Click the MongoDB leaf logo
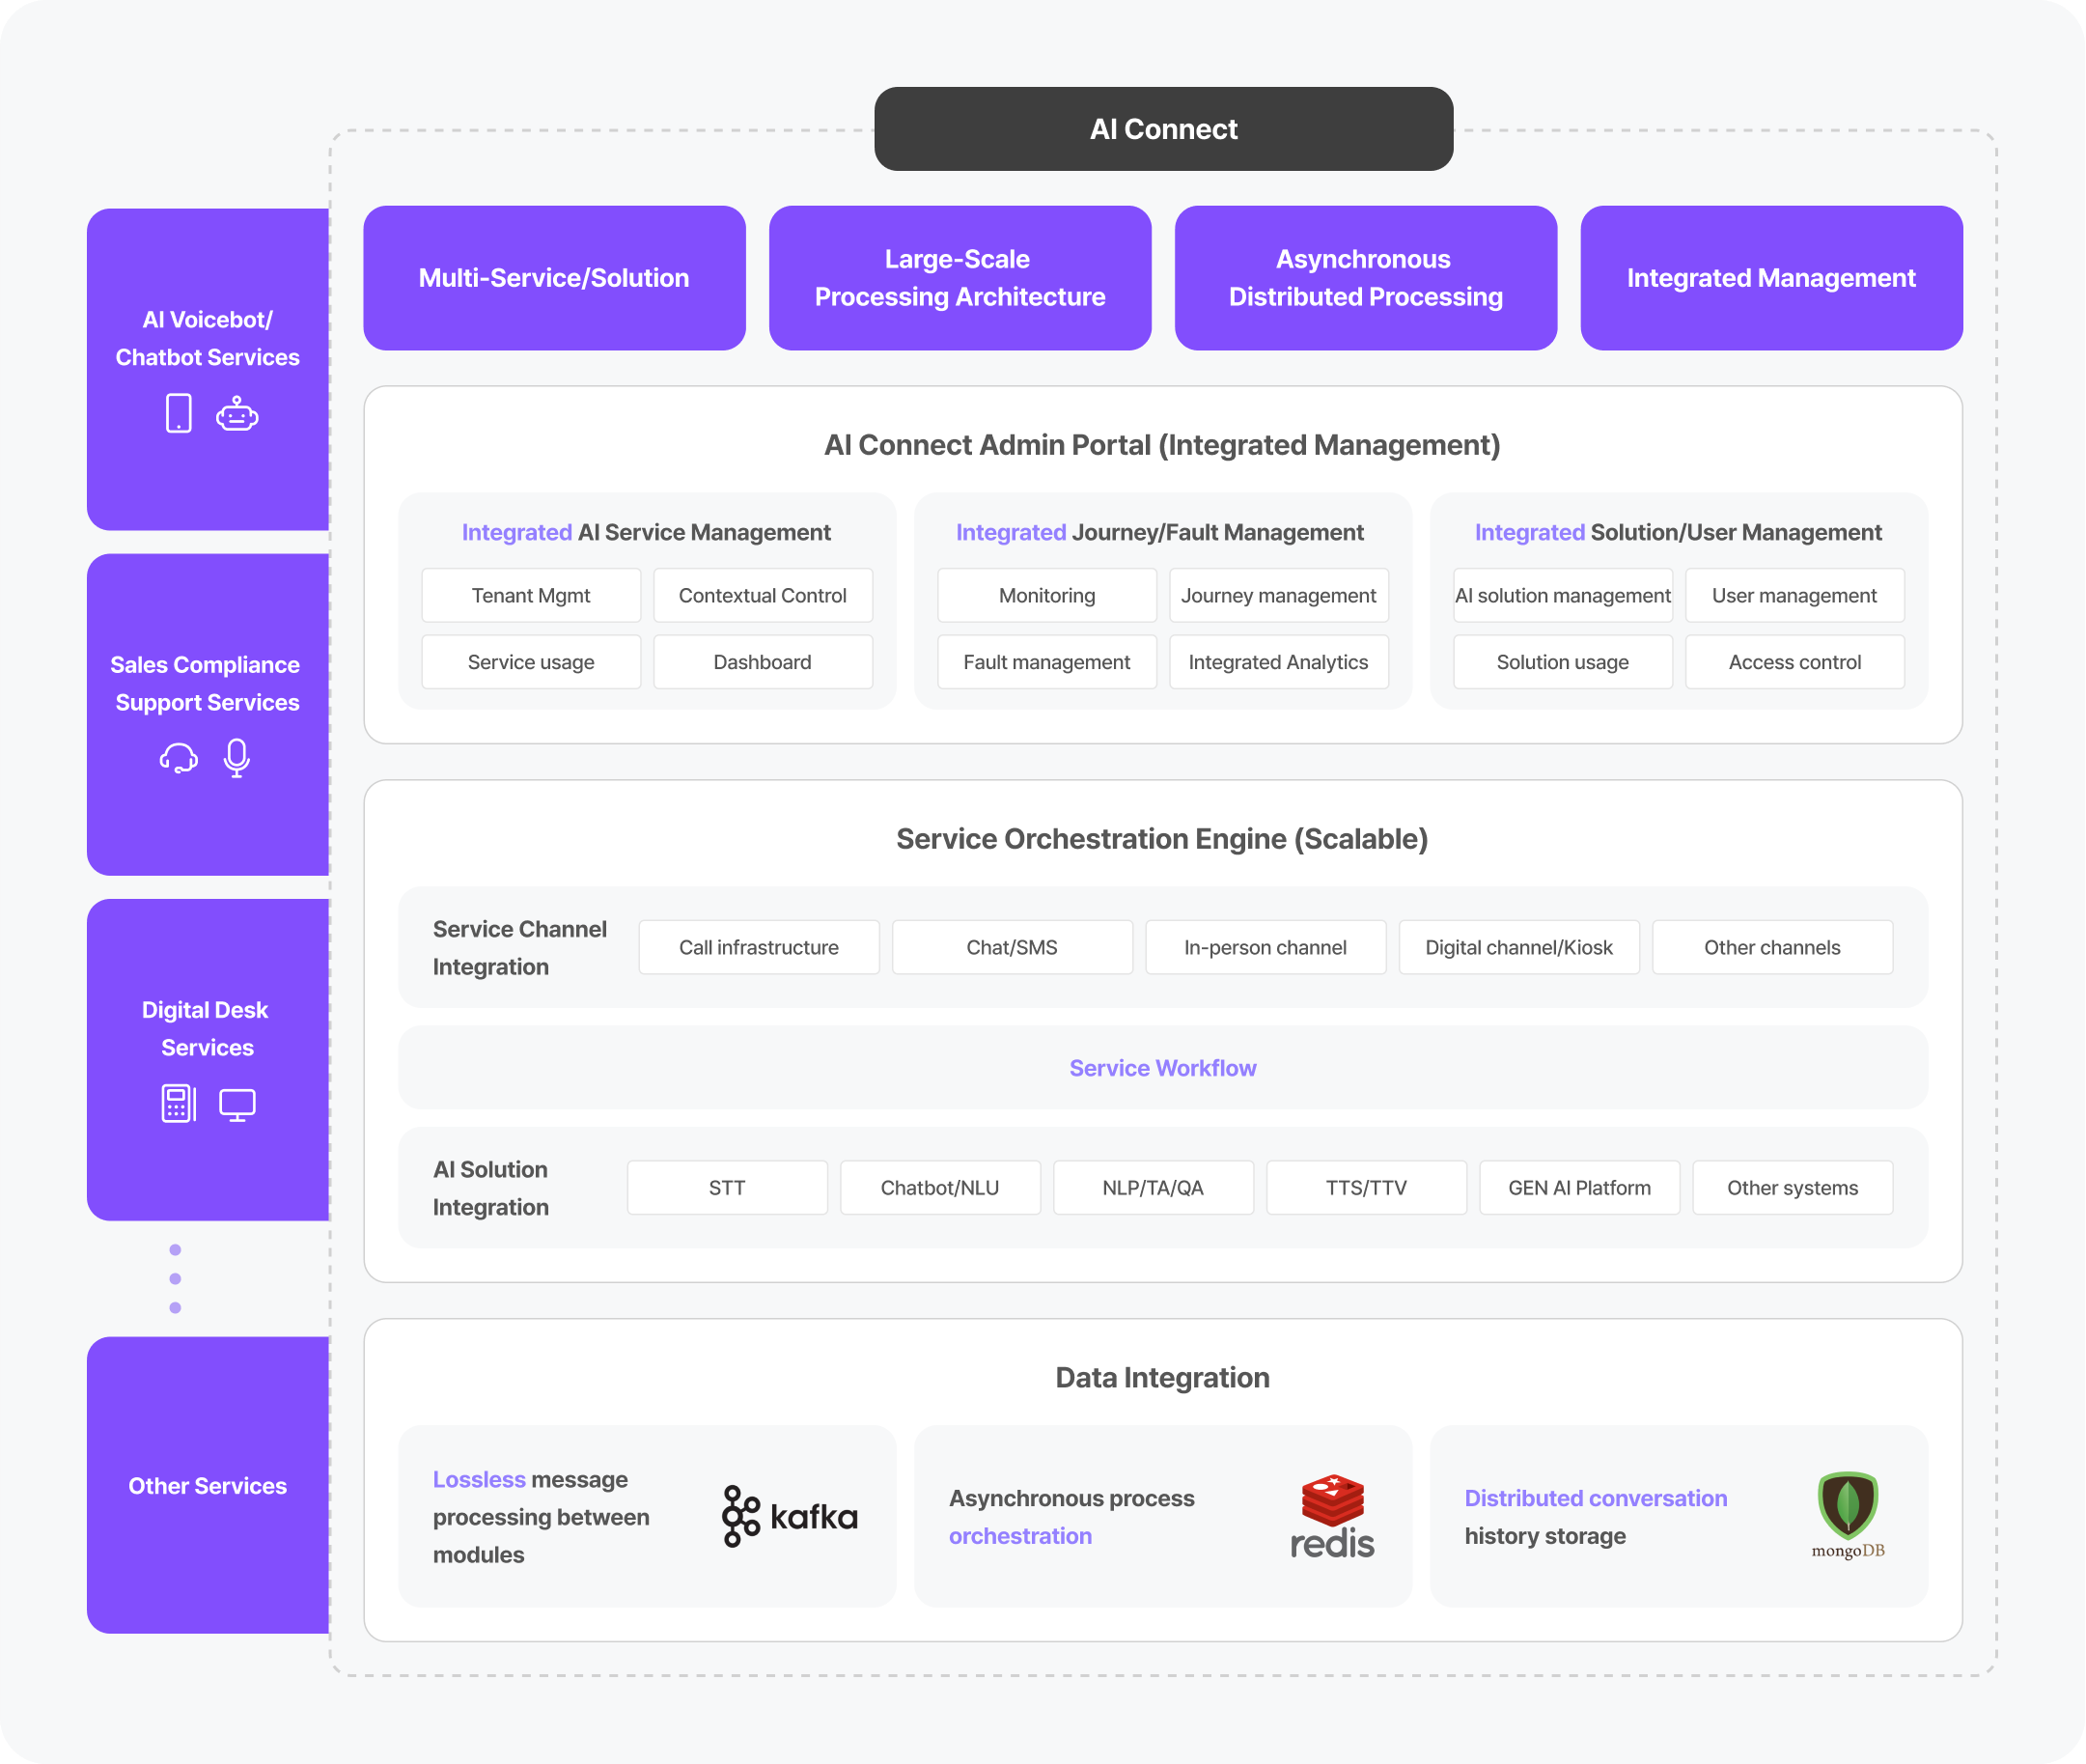The height and width of the screenshot is (1764, 2086). click(x=1848, y=1506)
